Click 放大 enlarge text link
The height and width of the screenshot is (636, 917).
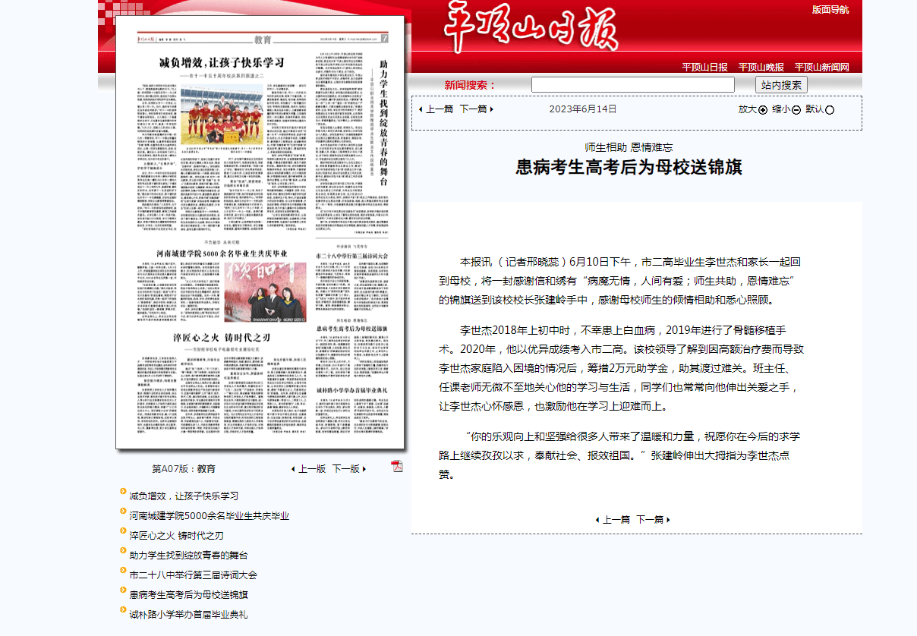(x=748, y=109)
